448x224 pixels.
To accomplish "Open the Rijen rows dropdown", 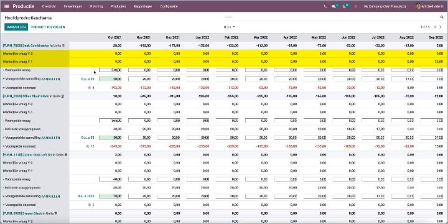I will (229, 27).
